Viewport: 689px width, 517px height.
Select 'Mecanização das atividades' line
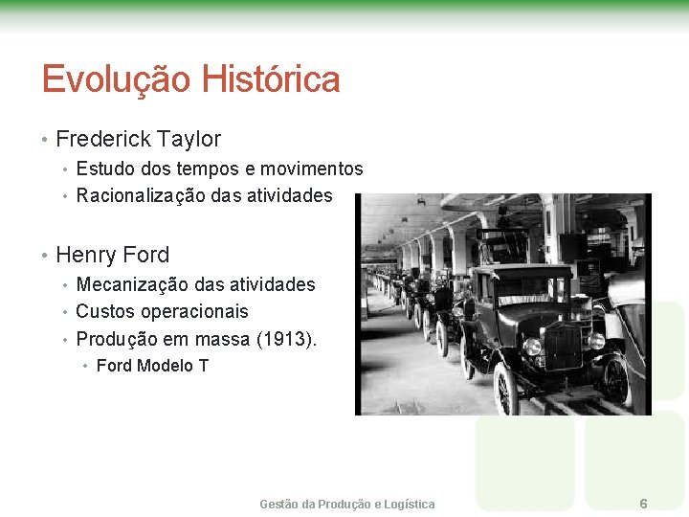coord(196,284)
